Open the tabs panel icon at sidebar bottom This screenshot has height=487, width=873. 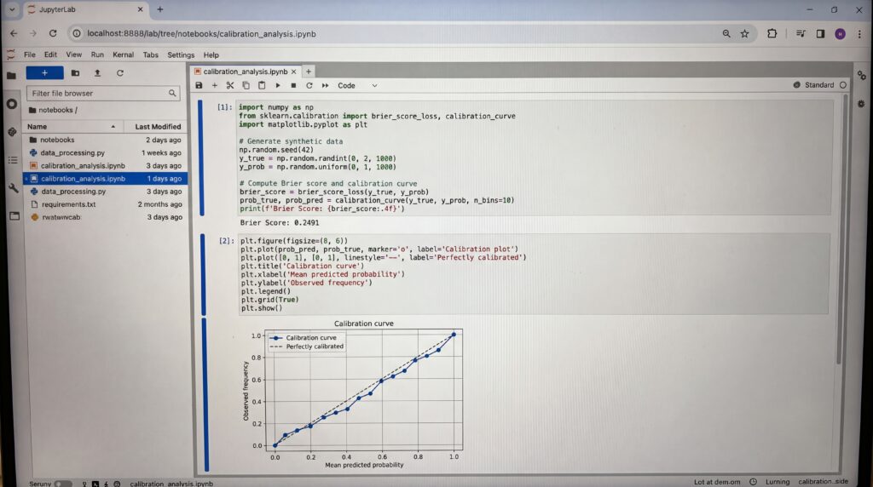14,215
